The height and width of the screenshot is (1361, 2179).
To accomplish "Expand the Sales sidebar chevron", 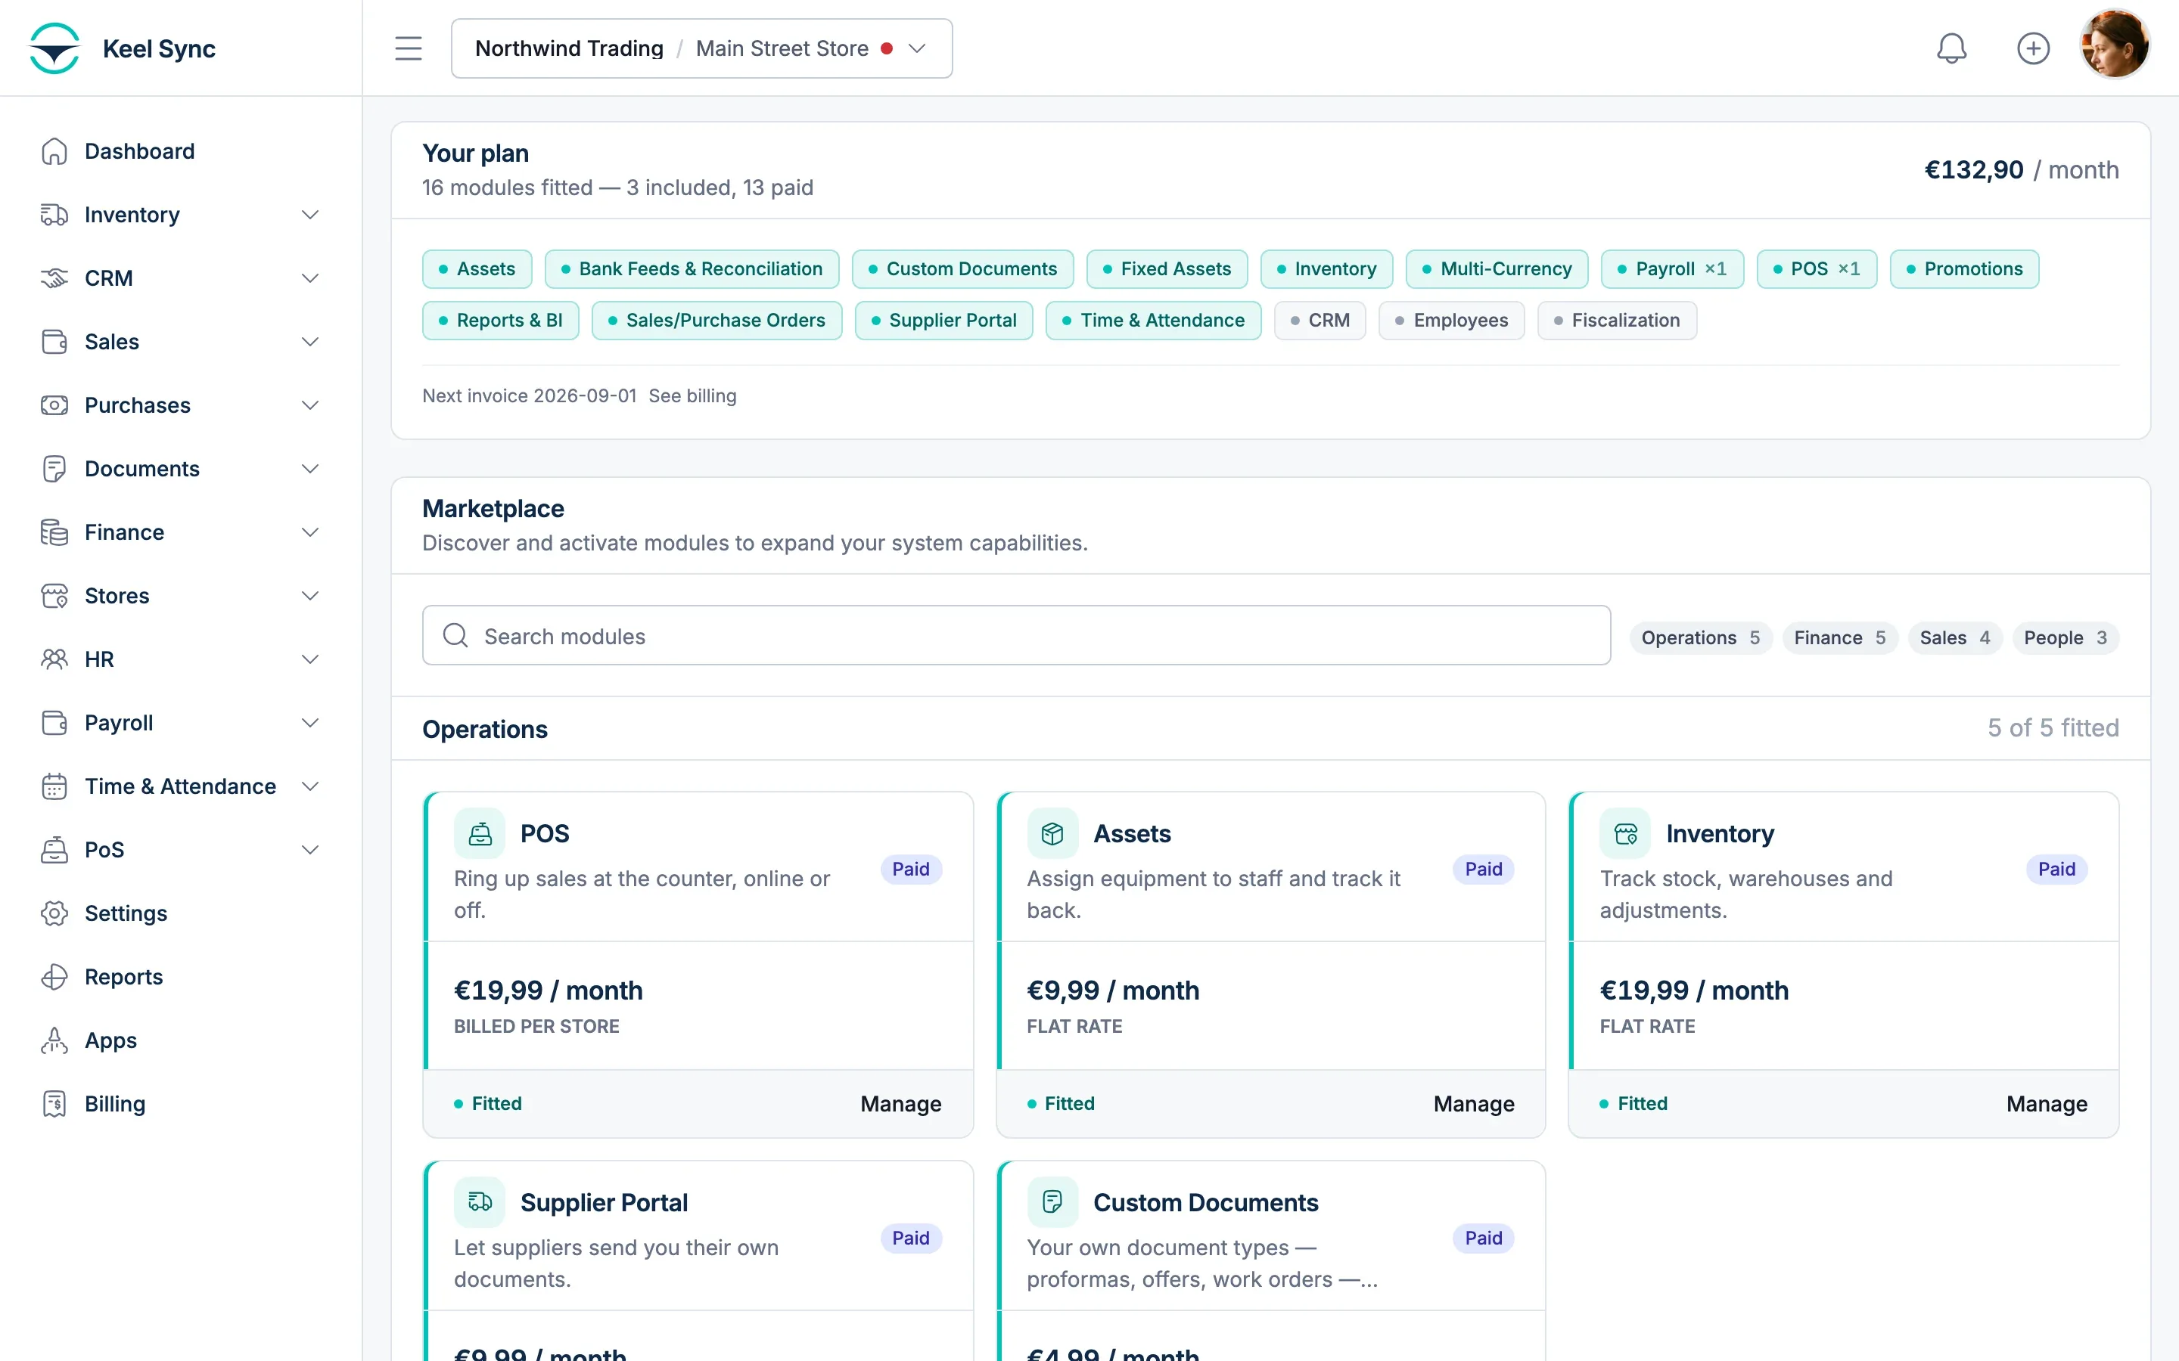I will click(x=309, y=342).
